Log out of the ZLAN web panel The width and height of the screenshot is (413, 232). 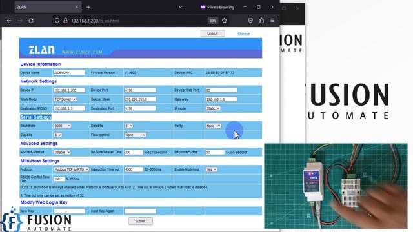212,34
